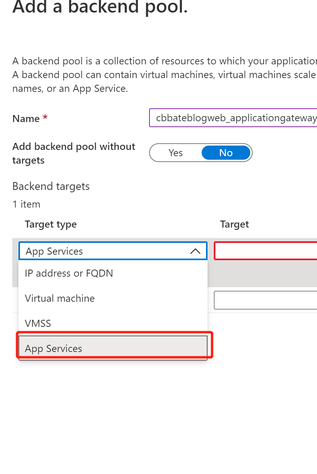The height and width of the screenshot is (474, 317).
Task: Pick Virtual machine from the list
Action: 60,298
